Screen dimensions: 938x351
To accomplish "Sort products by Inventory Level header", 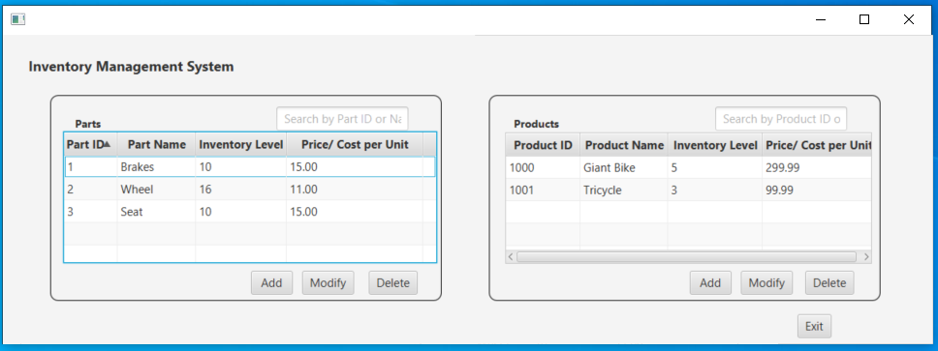I will (x=715, y=145).
